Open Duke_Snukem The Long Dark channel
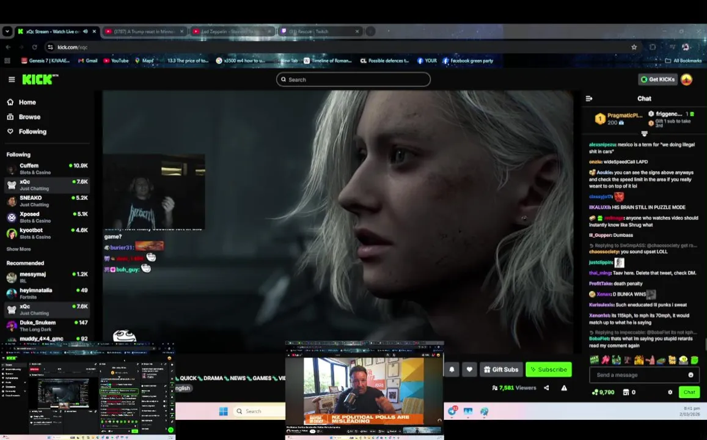Screen dimensions: 707x440 point(47,326)
